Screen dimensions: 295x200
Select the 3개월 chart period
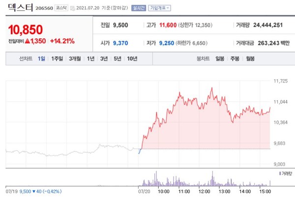pyautogui.click(x=75, y=59)
